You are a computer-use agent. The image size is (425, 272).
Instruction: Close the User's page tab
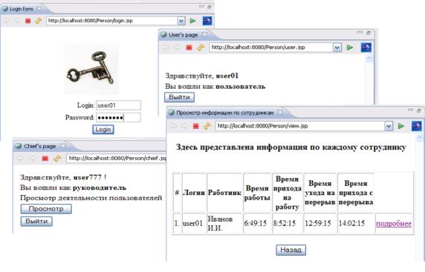[204, 34]
